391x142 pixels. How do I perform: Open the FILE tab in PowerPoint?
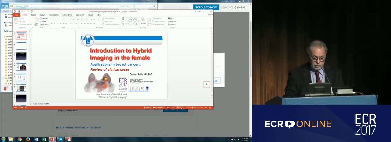click(16, 15)
